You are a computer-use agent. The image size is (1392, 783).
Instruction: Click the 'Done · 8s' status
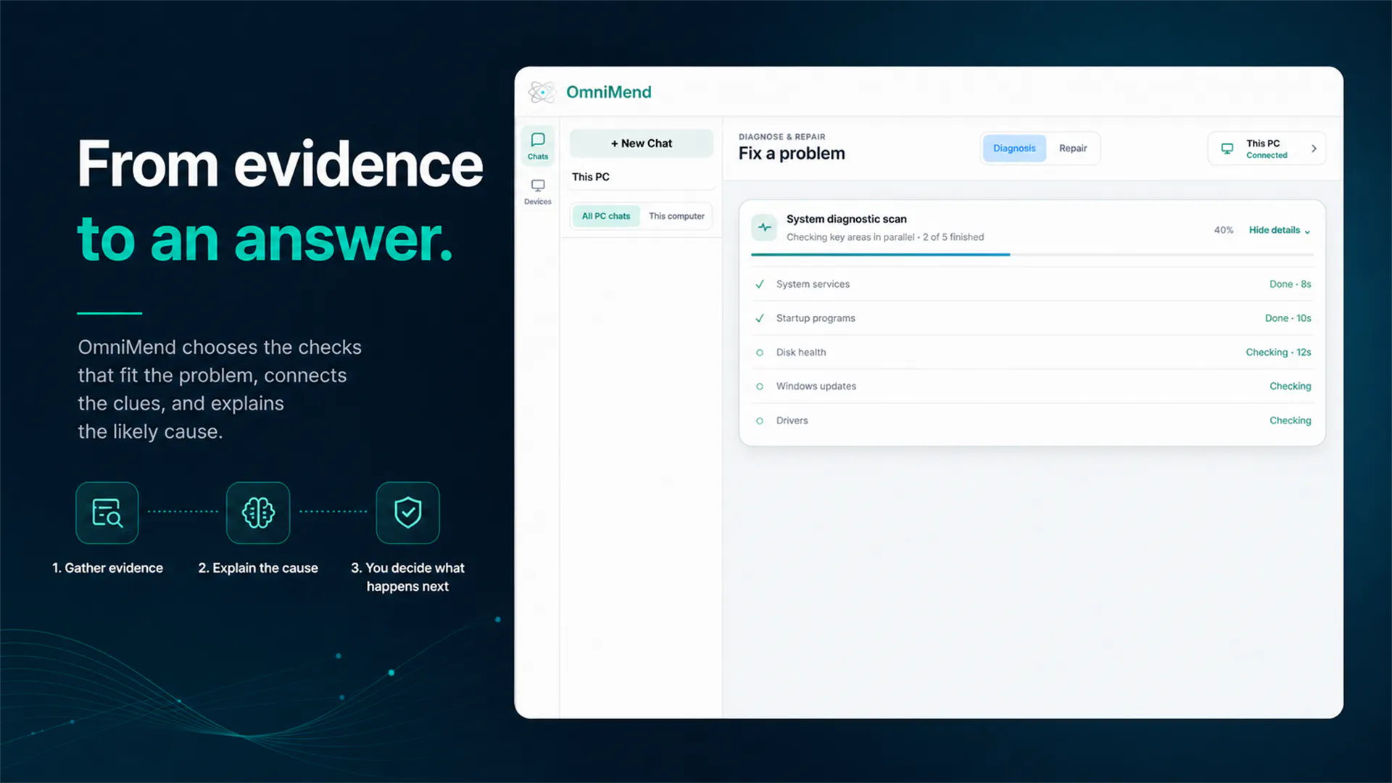point(1290,284)
